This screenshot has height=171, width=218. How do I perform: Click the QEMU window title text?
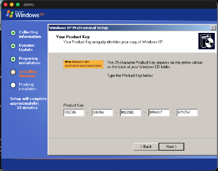(x=29, y=5)
